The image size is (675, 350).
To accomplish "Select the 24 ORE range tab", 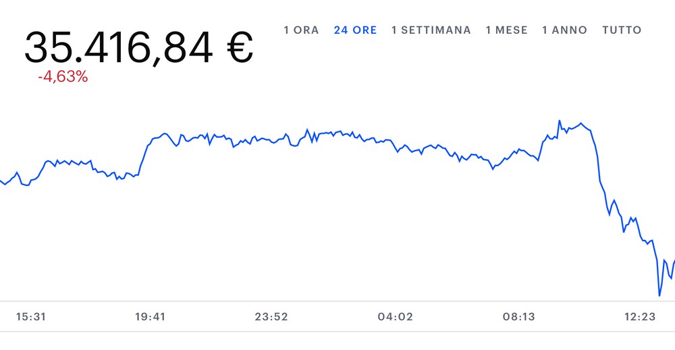I will (x=355, y=30).
